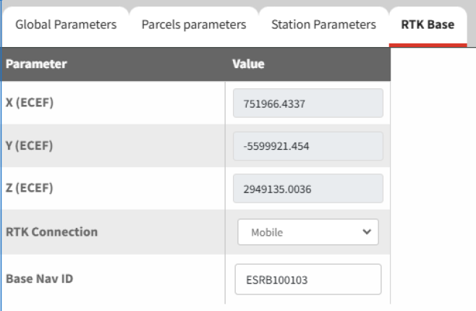476x311 pixels.
Task: Click the Parameter column header
Action: click(x=36, y=64)
